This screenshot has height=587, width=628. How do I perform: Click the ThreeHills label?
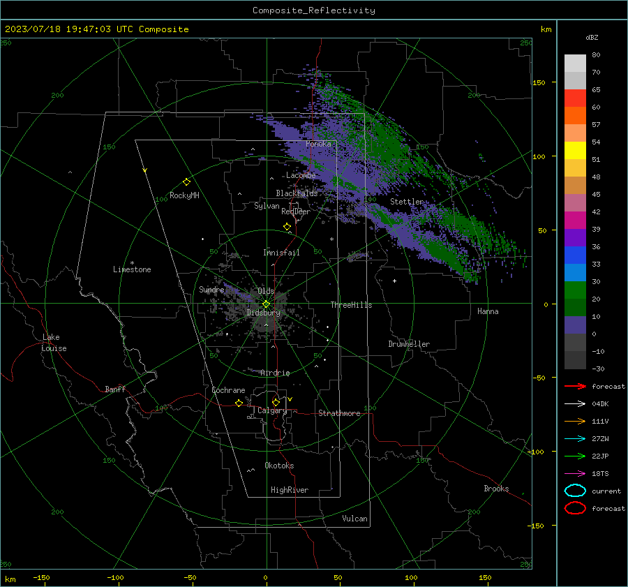[351, 305]
